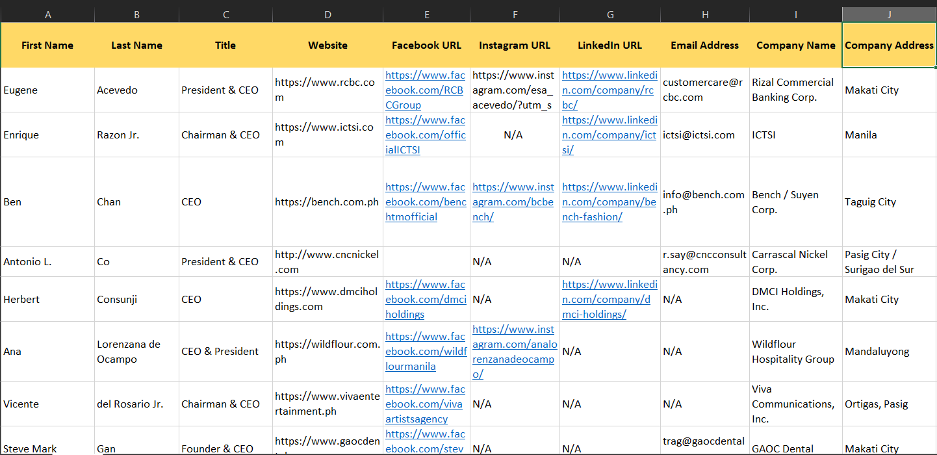Image resolution: width=937 pixels, height=455 pixels.
Task: Open the bench-fashion LinkedIn link
Action: tap(609, 202)
